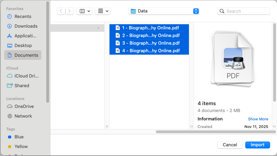The height and width of the screenshot is (156, 277).
Task: Click the back navigation arrow
Action: coord(61,11)
